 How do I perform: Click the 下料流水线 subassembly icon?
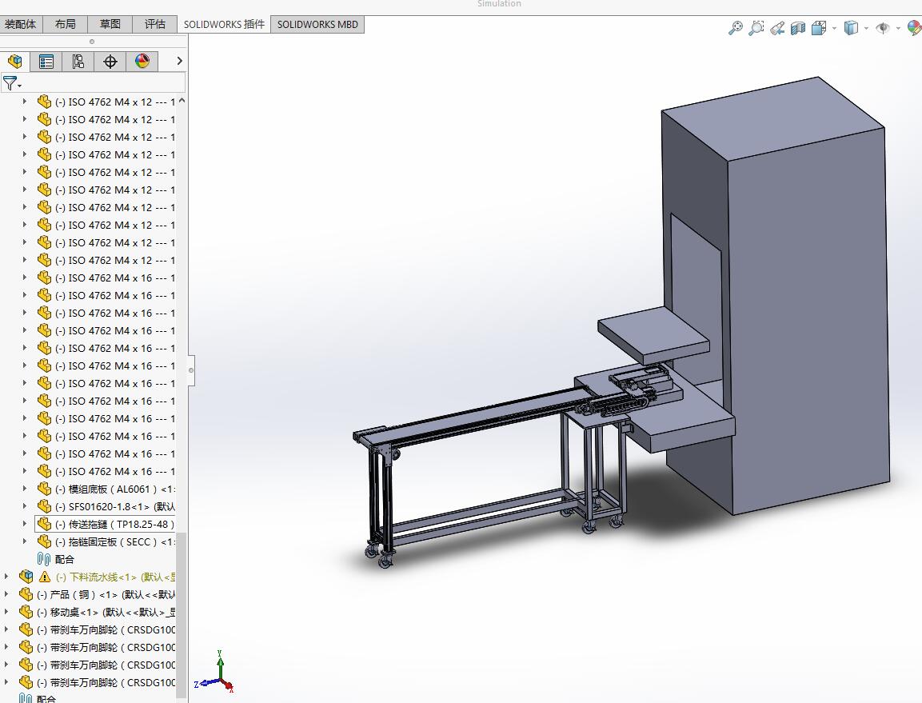click(x=26, y=577)
